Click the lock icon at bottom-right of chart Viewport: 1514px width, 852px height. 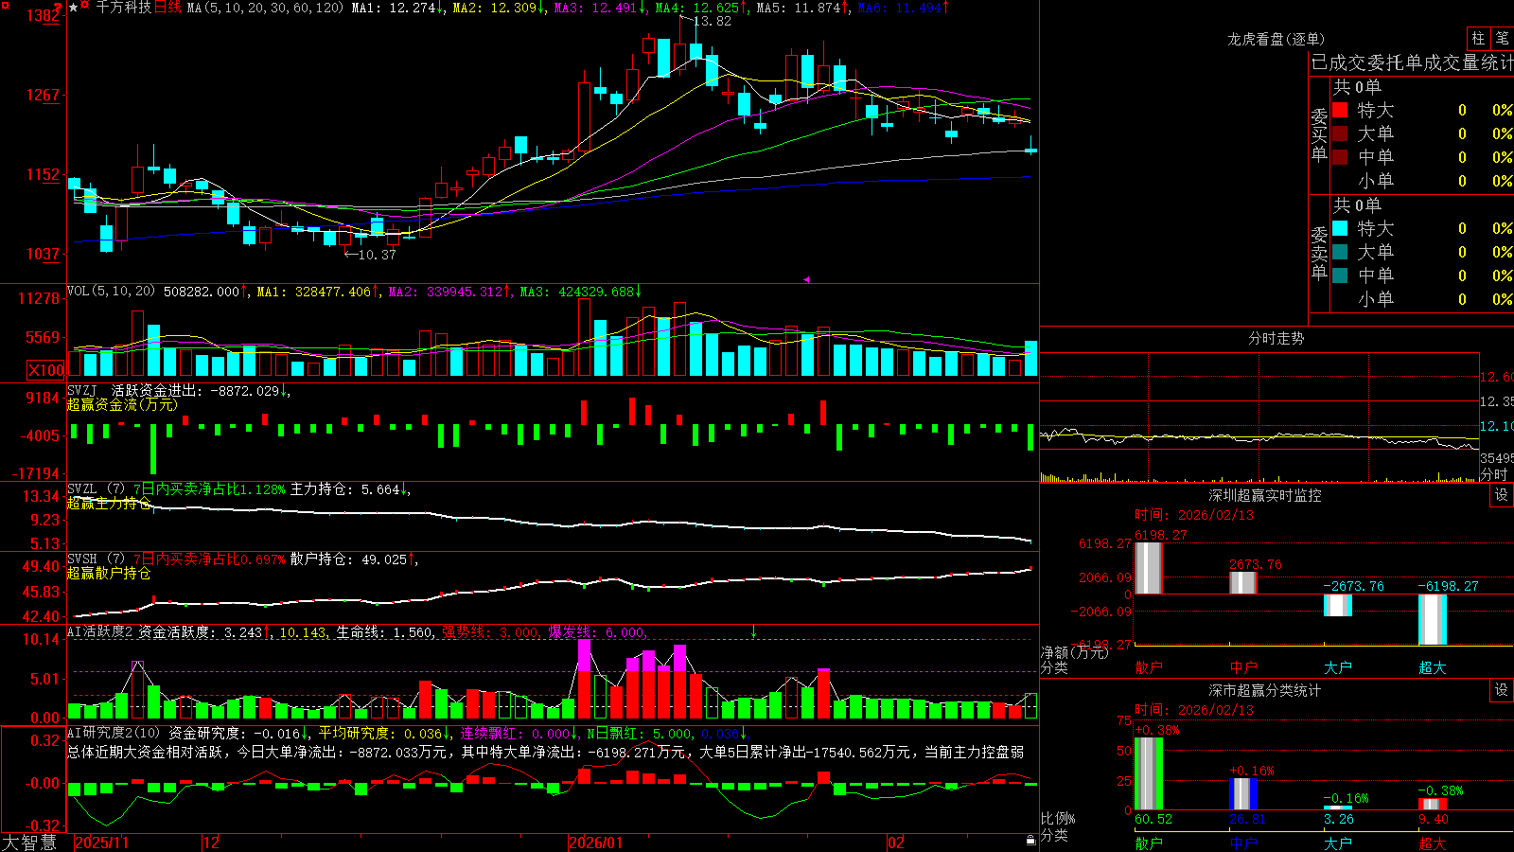[x=1030, y=840]
